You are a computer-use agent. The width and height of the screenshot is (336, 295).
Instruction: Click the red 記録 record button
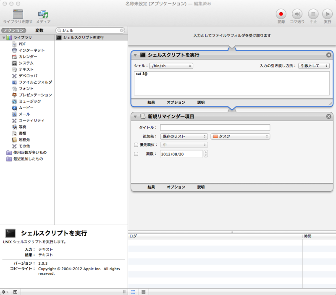click(281, 13)
